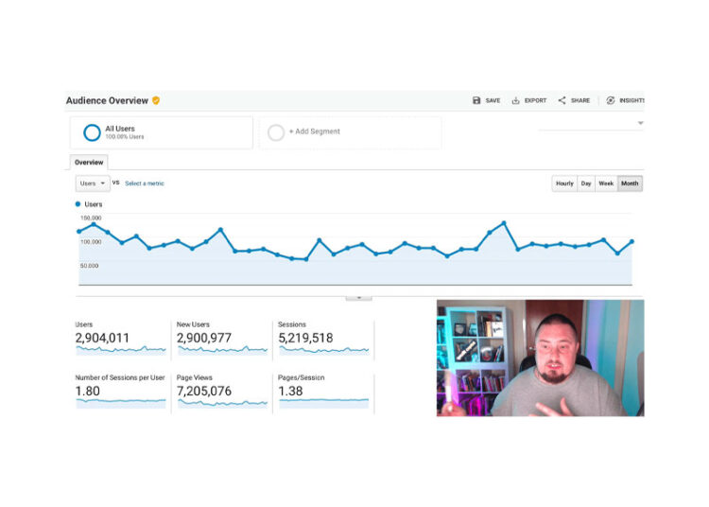This screenshot has height=507, width=709.
Task: Switch chart granularity to Week
Action: coord(606,184)
